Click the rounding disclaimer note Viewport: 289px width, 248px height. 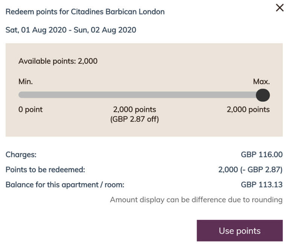196,200
